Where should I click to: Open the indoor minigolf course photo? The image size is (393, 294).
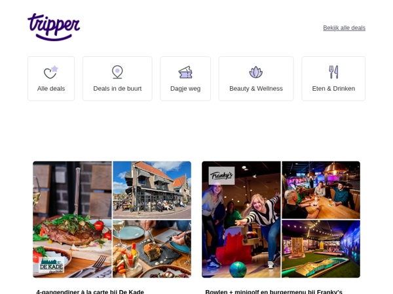321,249
